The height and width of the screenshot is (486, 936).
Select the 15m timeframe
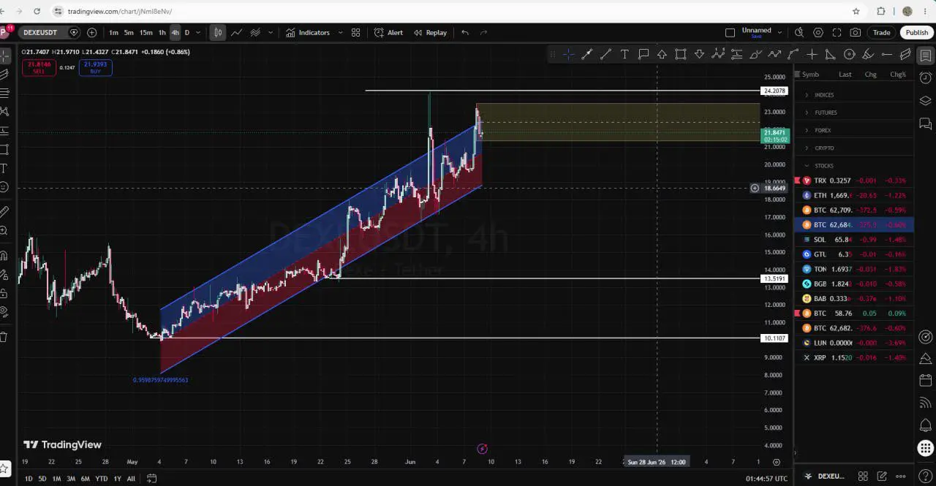[146, 32]
